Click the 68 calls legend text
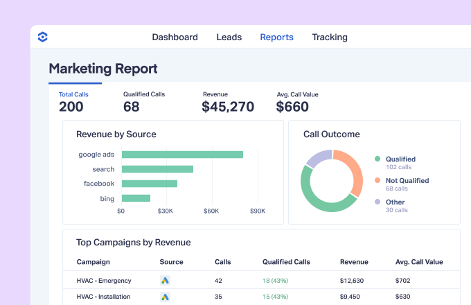Image resolution: width=471 pixels, height=305 pixels. 397,189
